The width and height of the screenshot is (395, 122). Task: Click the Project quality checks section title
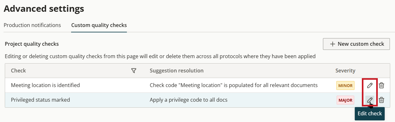point(32,44)
